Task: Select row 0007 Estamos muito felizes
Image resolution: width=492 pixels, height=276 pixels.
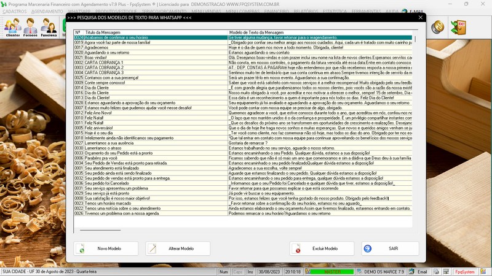Action: (243, 108)
